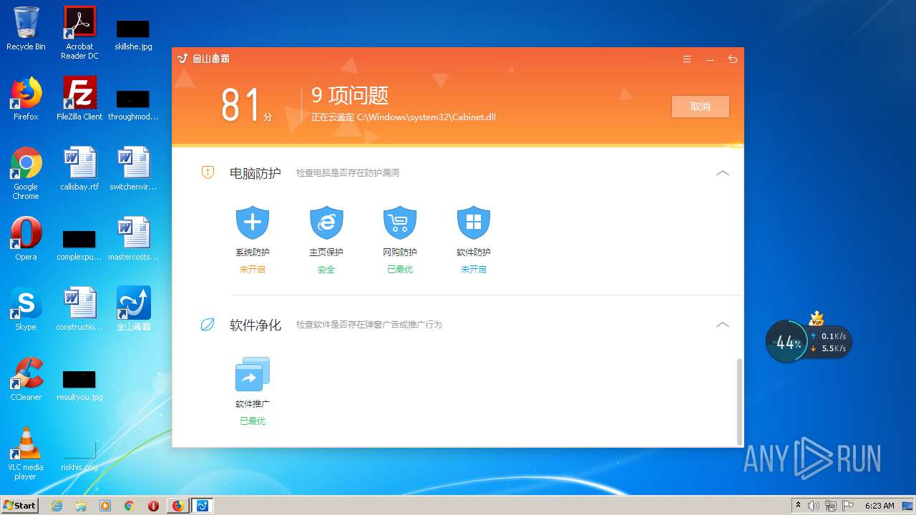Open Acrobat Reader DC desktop icon

79,33
